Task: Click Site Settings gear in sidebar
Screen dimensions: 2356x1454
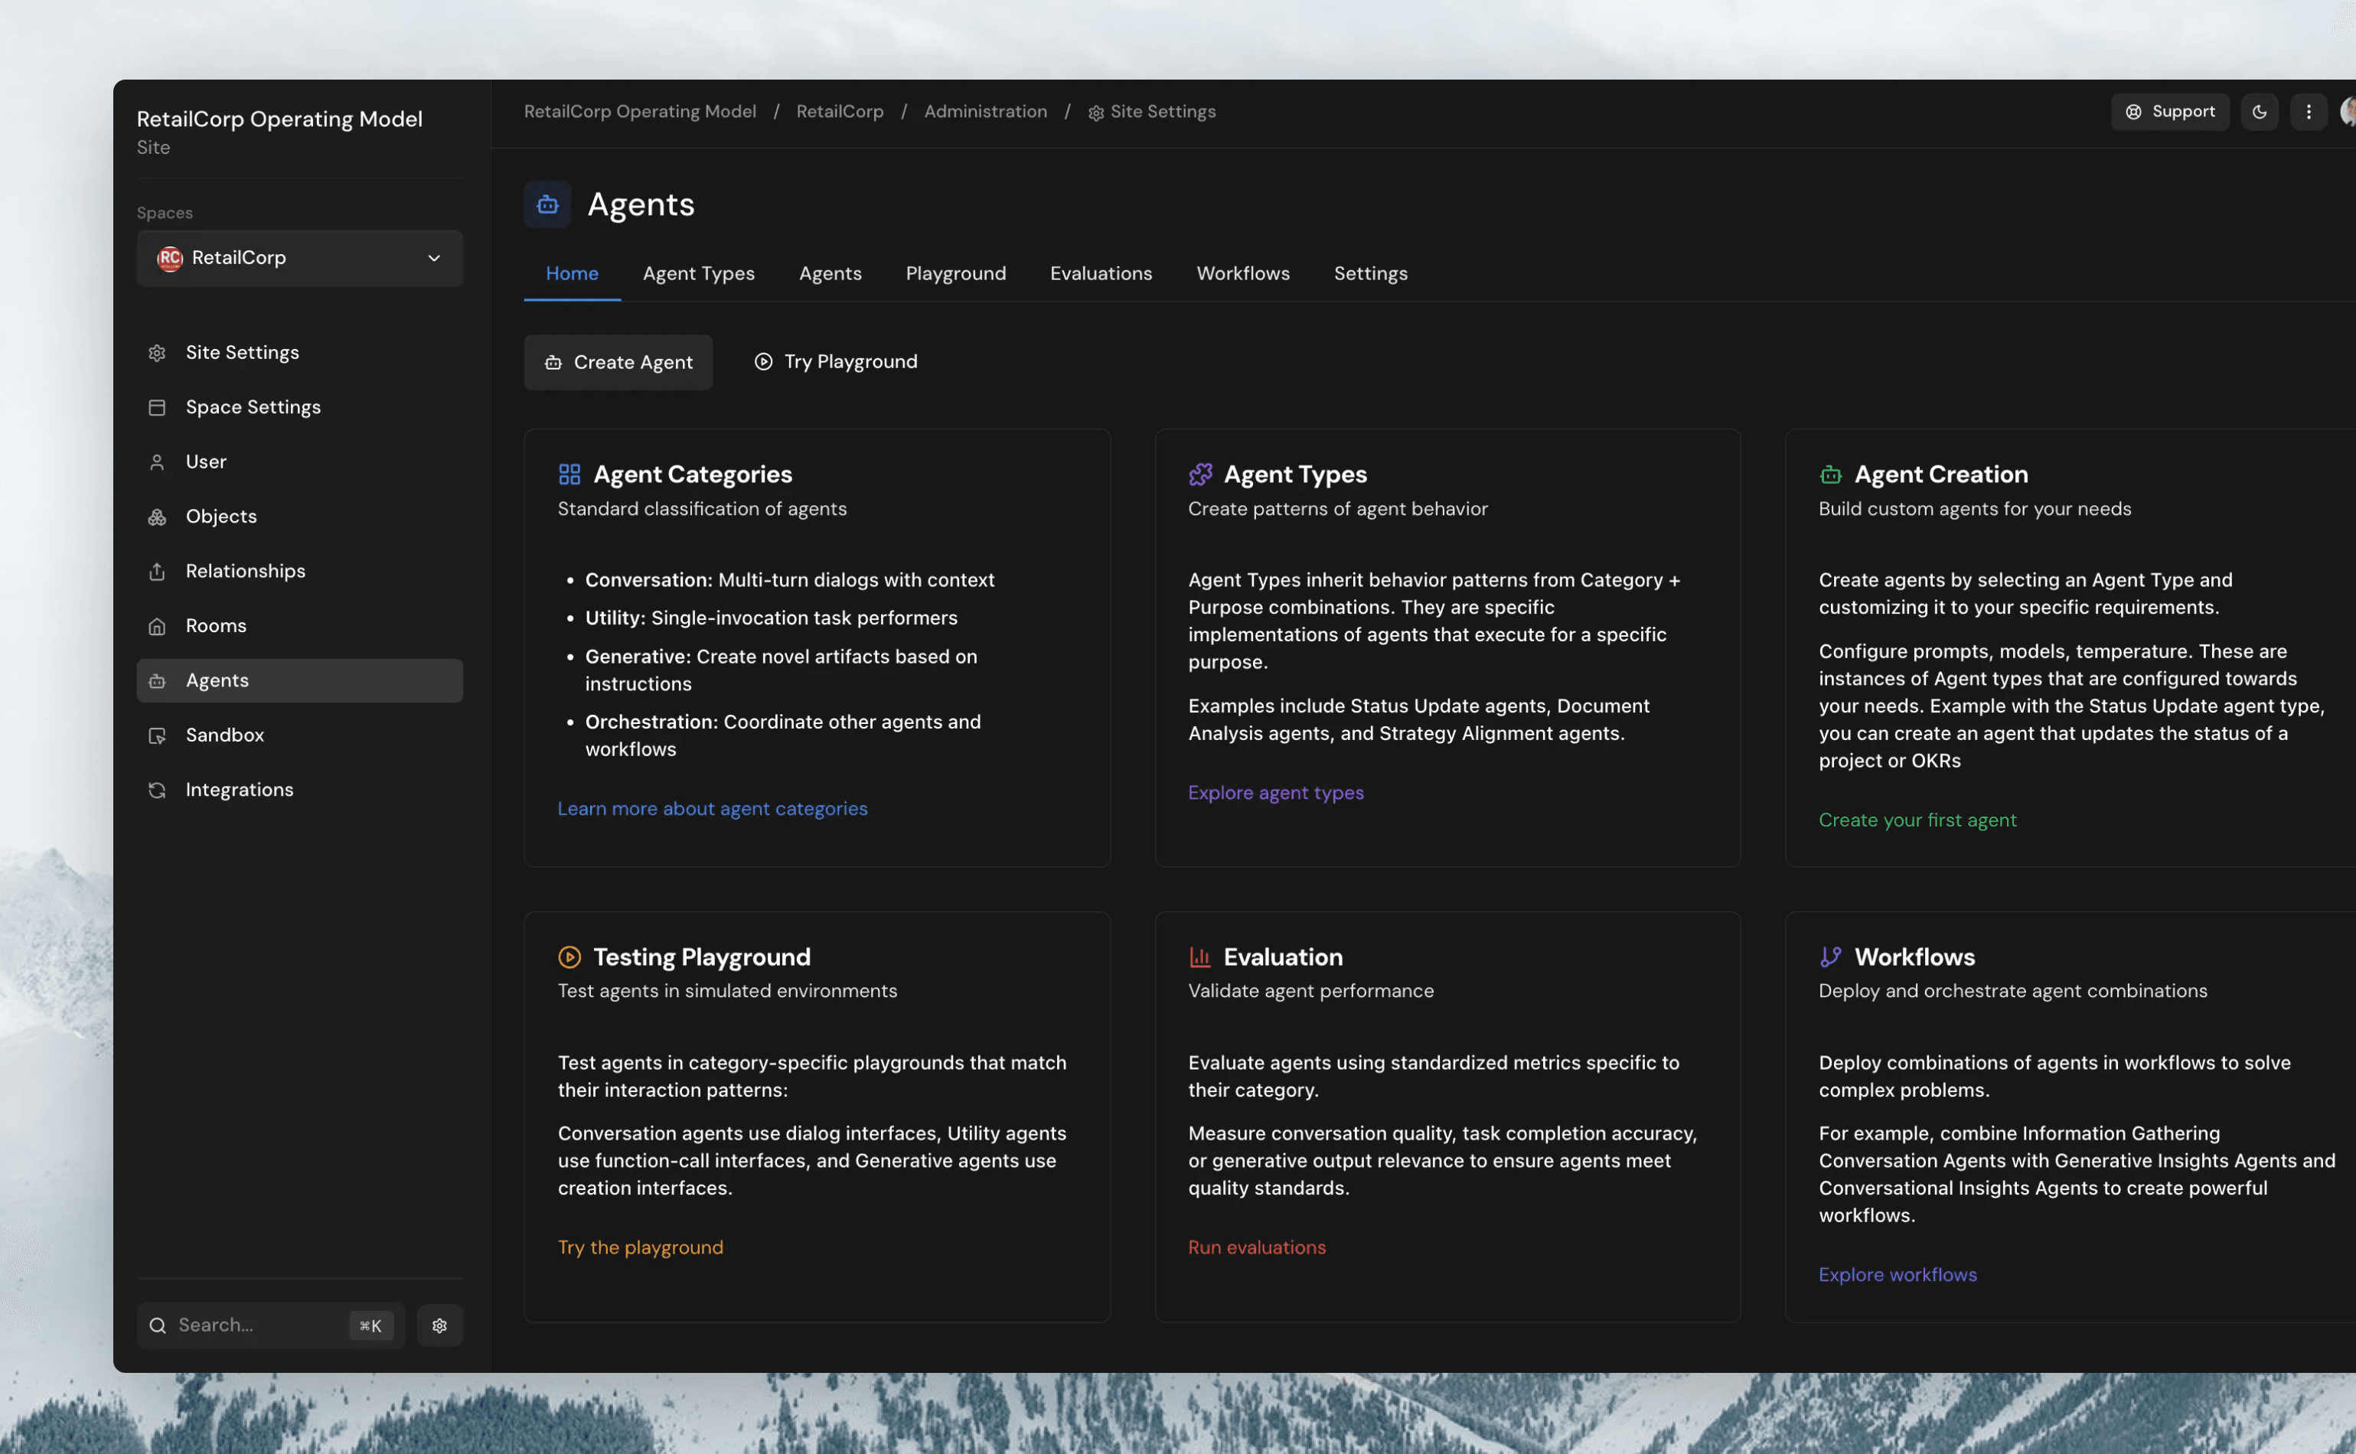Action: tap(158, 353)
